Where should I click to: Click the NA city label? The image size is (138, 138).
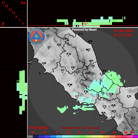coord(104,113)
